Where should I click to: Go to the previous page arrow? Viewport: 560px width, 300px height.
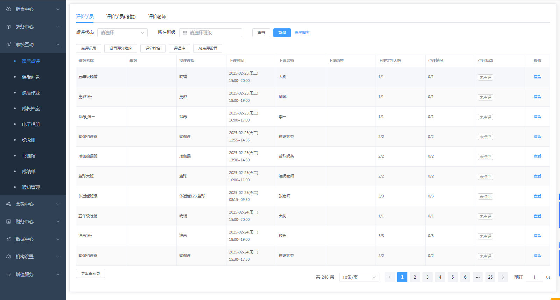390,277
